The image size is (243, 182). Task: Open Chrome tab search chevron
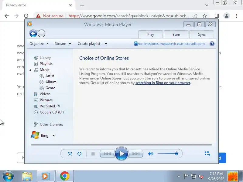point(207,5)
